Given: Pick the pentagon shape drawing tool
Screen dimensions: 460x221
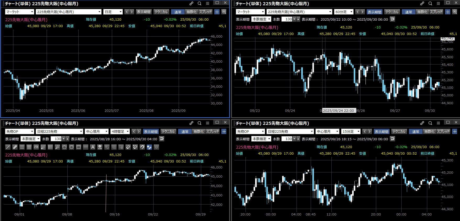Looking at the screenshot, I should tap(64, 147).
